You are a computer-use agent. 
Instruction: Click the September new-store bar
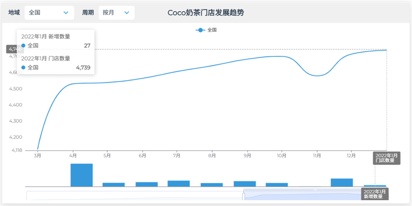[244, 184]
